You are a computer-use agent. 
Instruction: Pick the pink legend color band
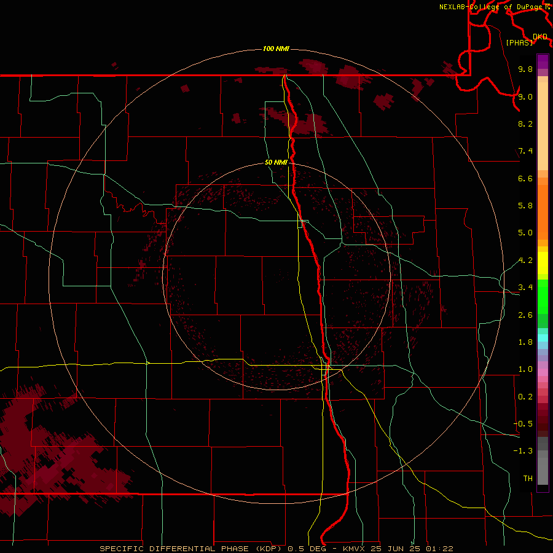pyautogui.click(x=543, y=372)
